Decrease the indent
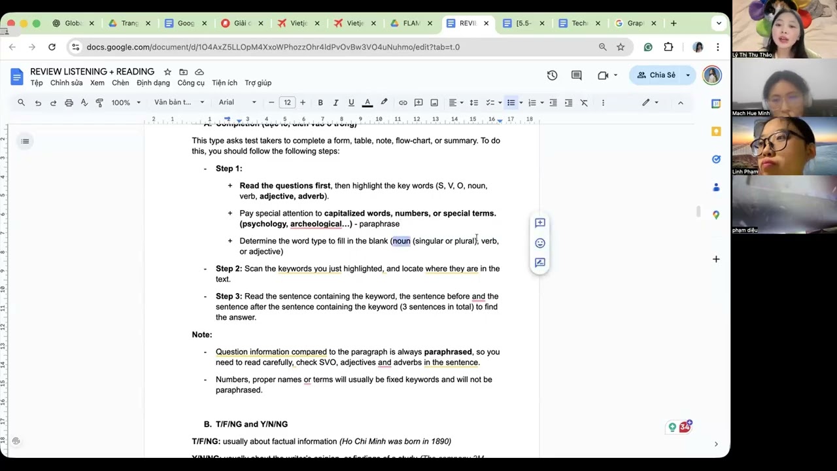 point(553,103)
